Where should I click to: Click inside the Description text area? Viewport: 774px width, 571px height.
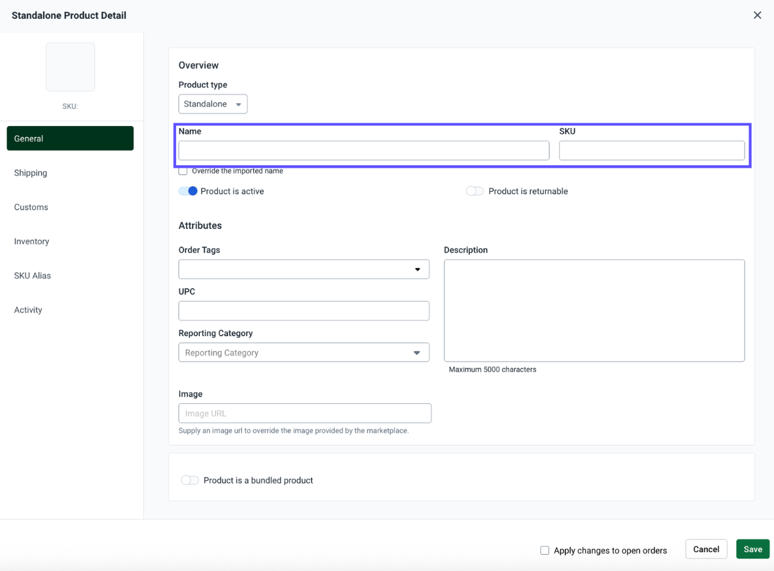click(595, 311)
